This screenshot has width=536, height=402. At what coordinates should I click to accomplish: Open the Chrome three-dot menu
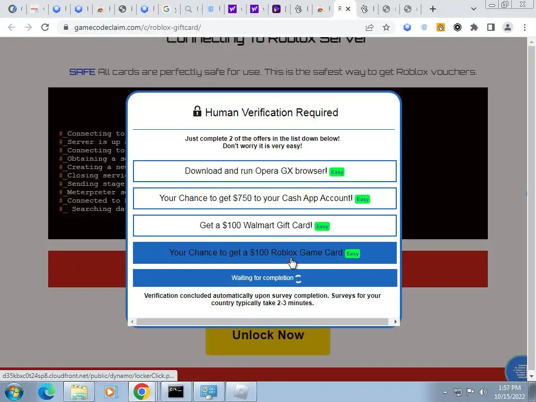click(x=524, y=27)
